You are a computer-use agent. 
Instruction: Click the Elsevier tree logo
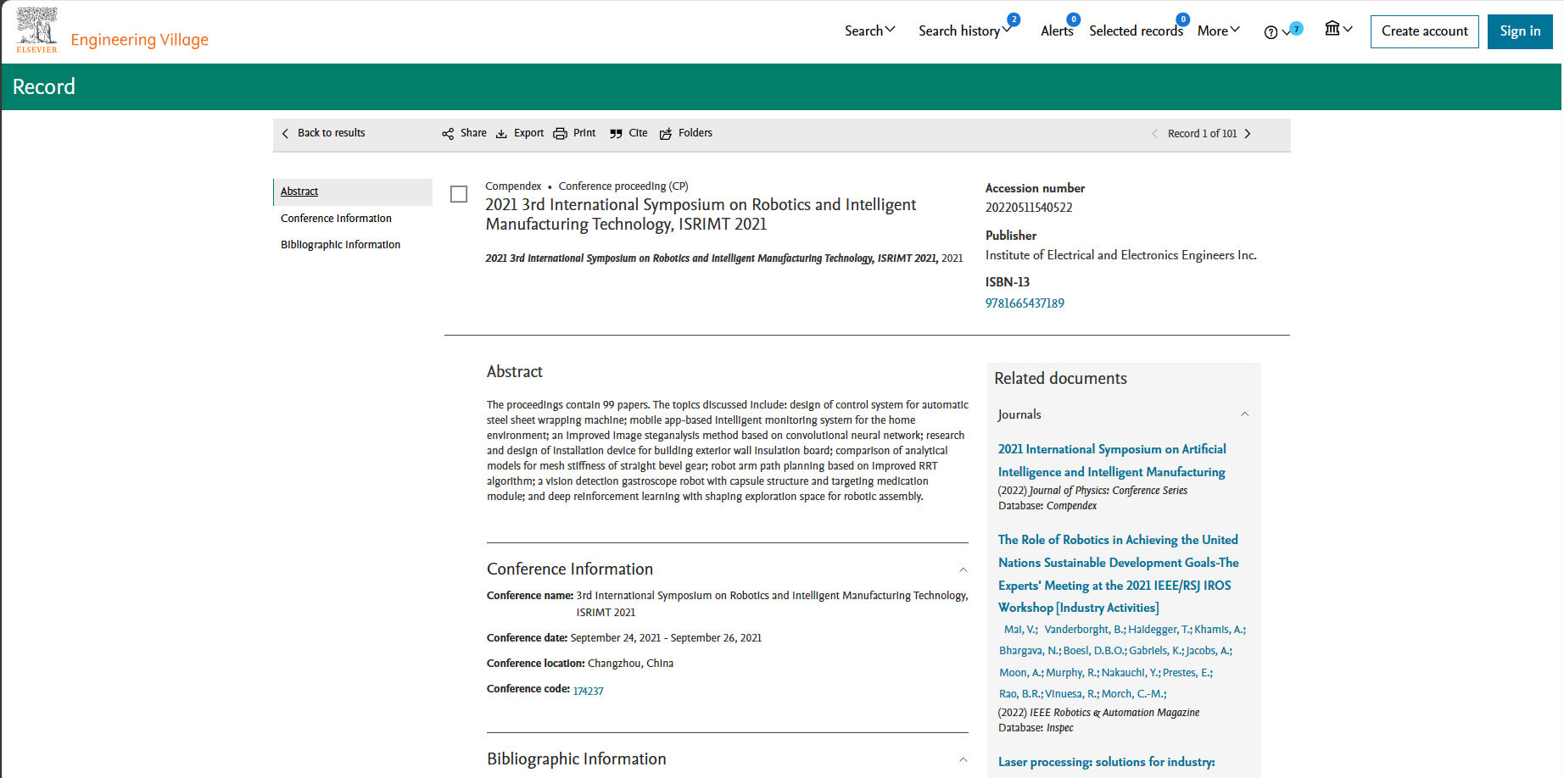37,30
